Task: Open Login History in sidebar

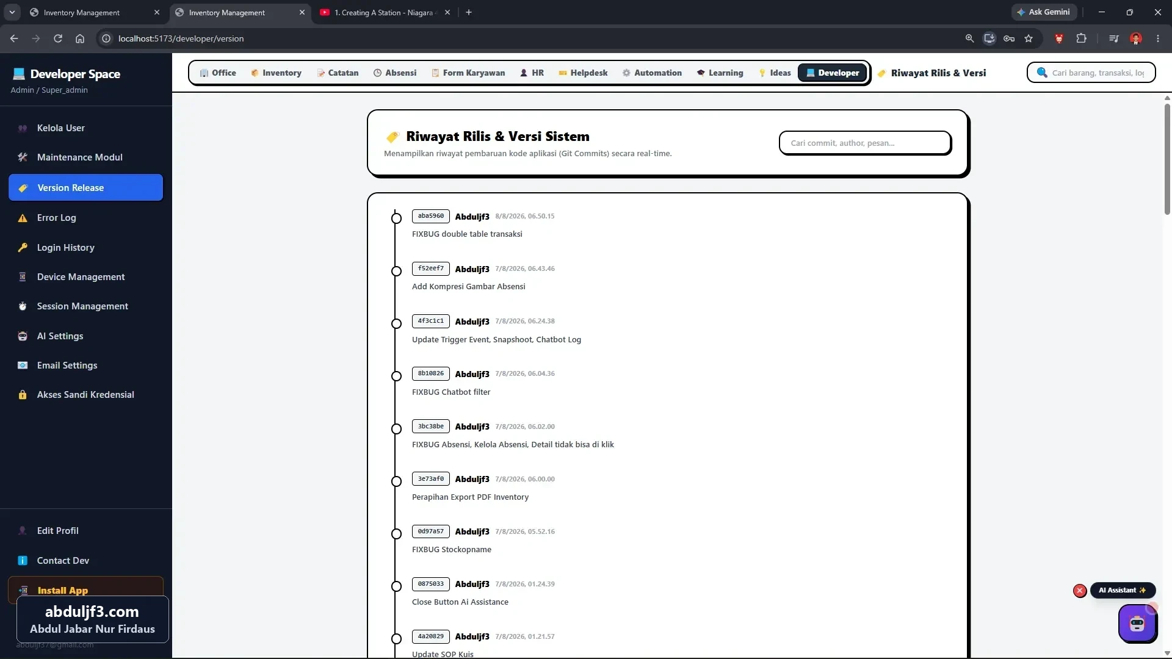Action: point(85,248)
